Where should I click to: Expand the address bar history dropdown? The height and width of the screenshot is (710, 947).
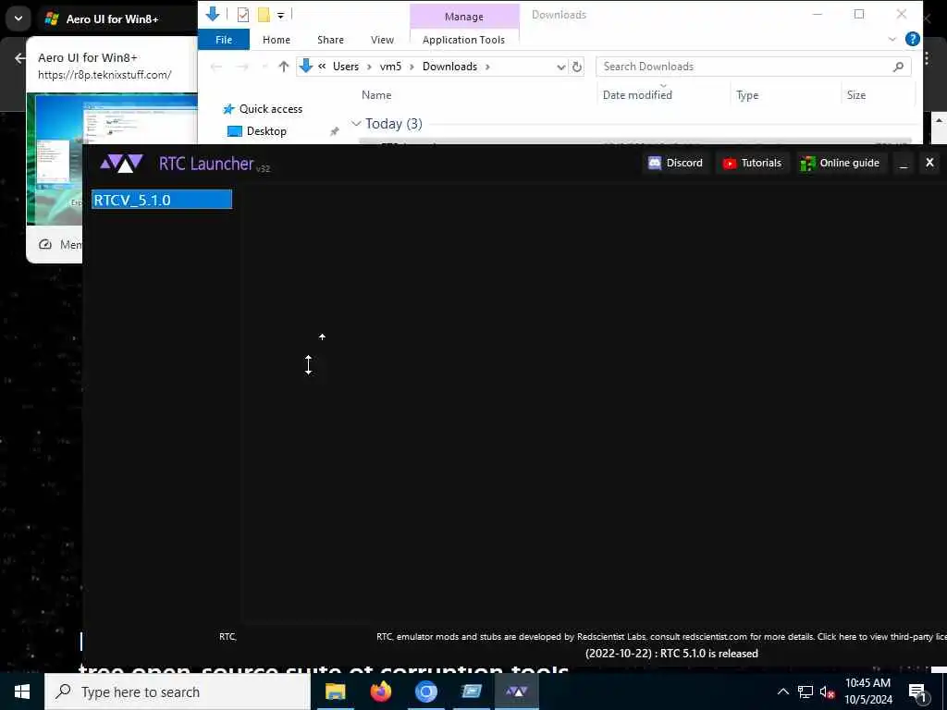click(560, 67)
